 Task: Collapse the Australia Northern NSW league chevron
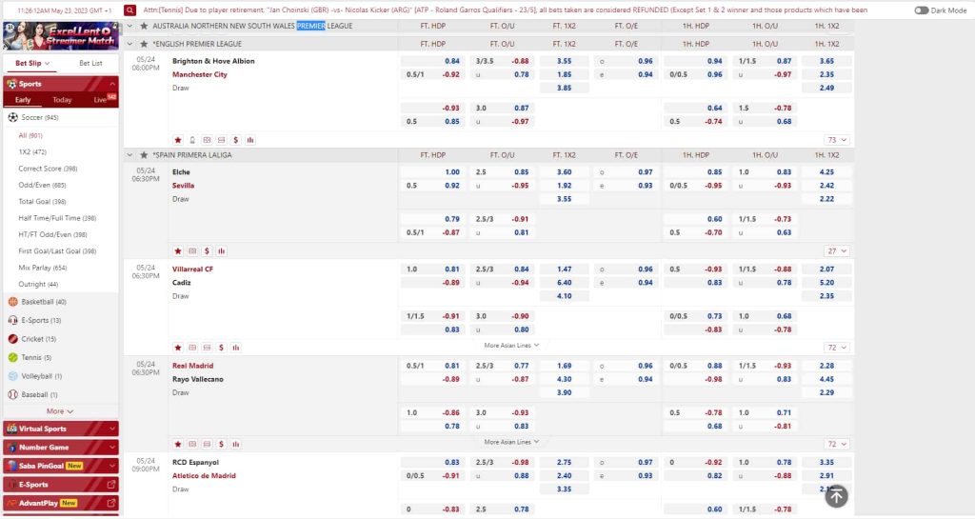pos(129,26)
